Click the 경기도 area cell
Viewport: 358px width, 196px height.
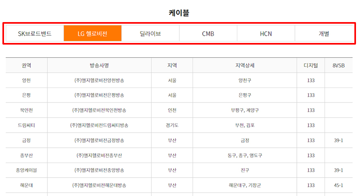pos(172,125)
